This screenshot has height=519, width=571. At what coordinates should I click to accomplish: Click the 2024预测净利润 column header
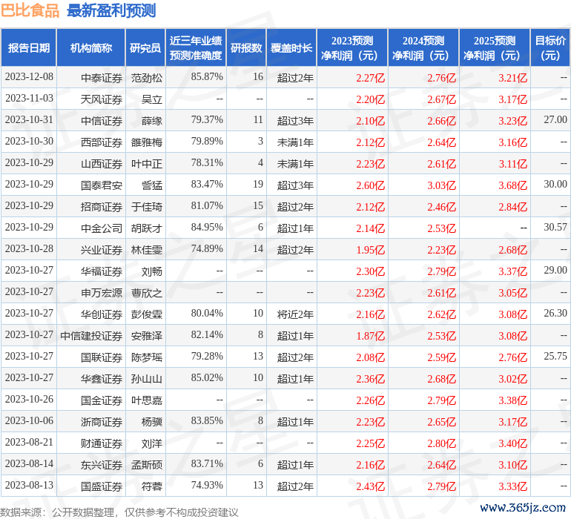[x=423, y=47]
